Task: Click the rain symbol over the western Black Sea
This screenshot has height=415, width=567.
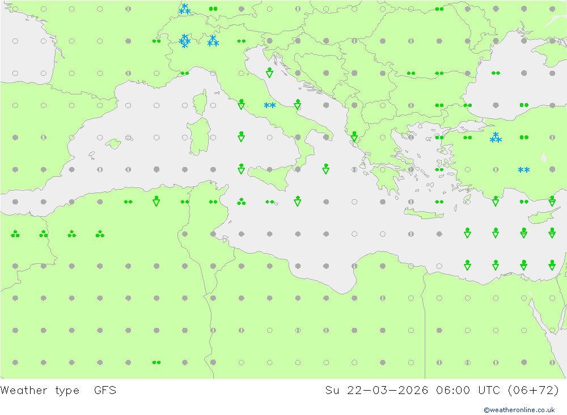Action: click(x=496, y=73)
